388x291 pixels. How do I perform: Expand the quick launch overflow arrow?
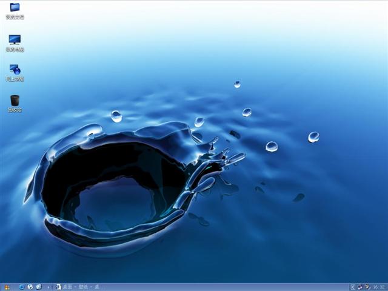48,287
